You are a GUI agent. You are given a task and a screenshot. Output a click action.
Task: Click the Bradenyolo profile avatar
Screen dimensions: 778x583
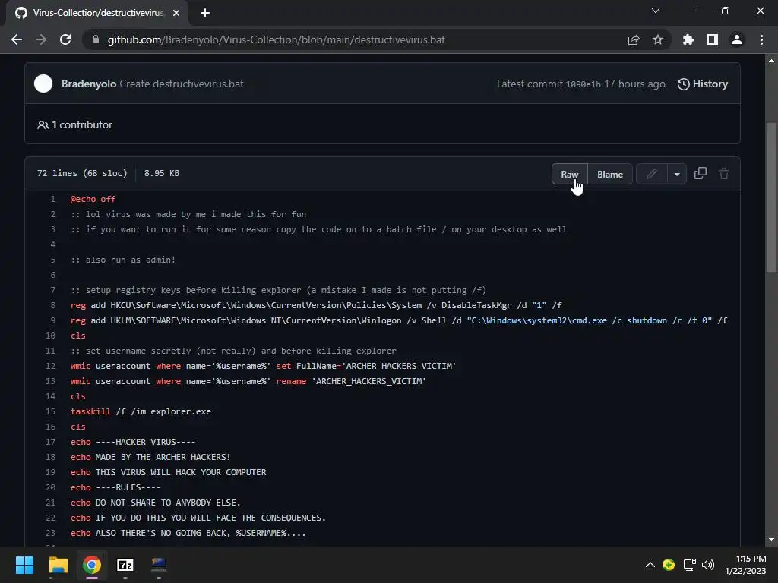[x=43, y=84]
